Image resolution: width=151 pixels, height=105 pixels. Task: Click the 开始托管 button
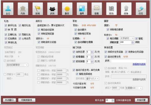point(141,100)
